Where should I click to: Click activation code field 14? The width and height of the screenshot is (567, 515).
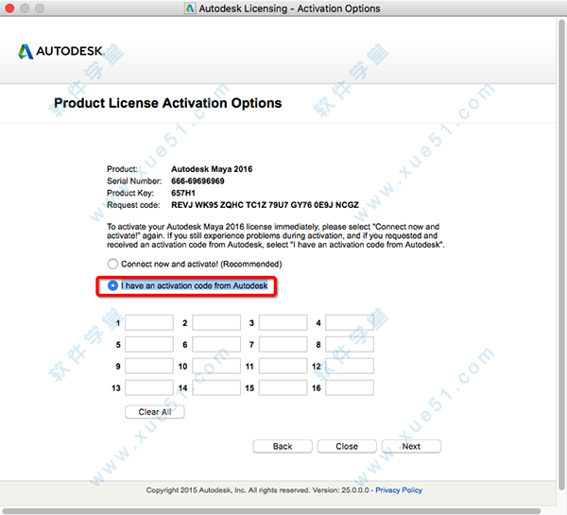click(216, 387)
